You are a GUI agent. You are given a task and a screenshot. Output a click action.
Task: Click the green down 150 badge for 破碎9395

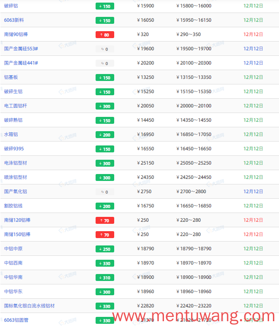(x=105, y=149)
